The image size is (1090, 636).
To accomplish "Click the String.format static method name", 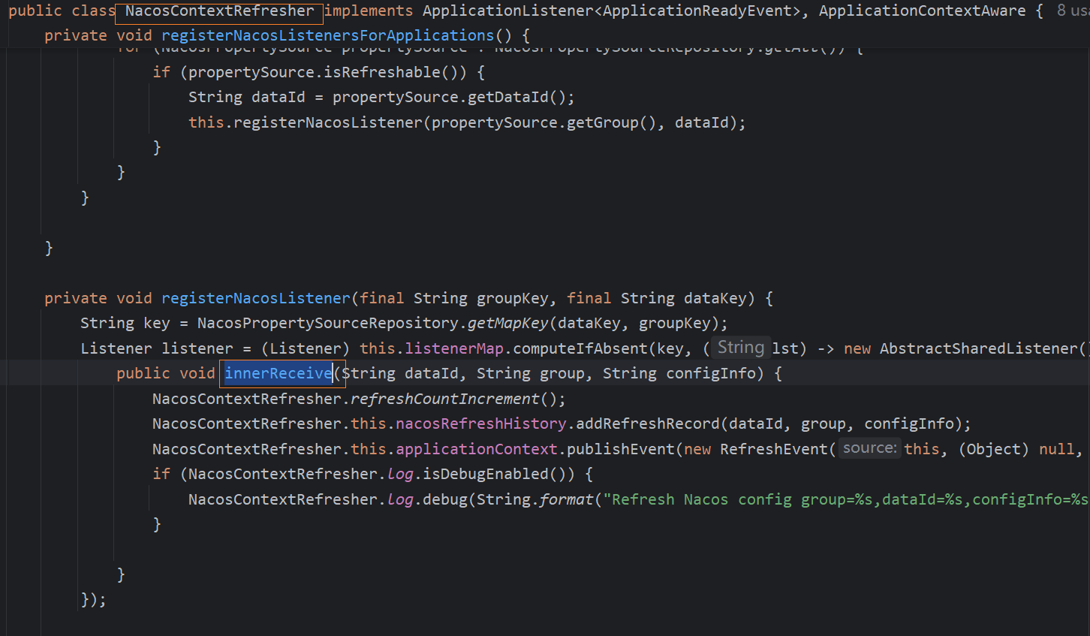I will (x=567, y=499).
